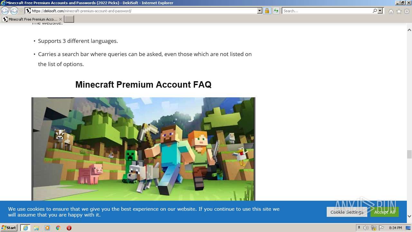Image resolution: width=412 pixels, height=232 pixels.
Task: Open a new blank tab
Action: [69, 19]
